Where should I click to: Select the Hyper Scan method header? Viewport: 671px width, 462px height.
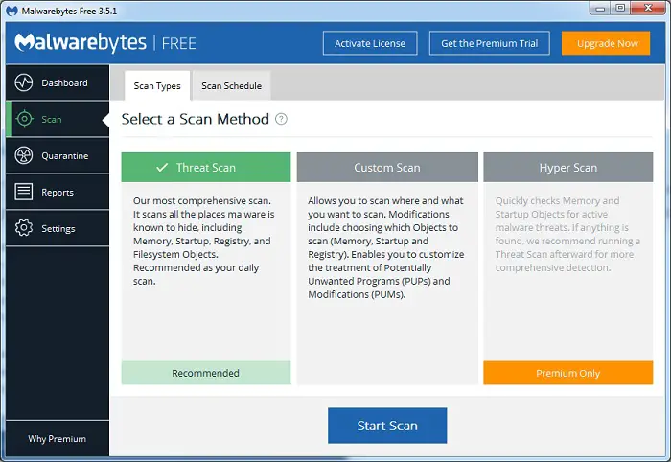pos(568,168)
